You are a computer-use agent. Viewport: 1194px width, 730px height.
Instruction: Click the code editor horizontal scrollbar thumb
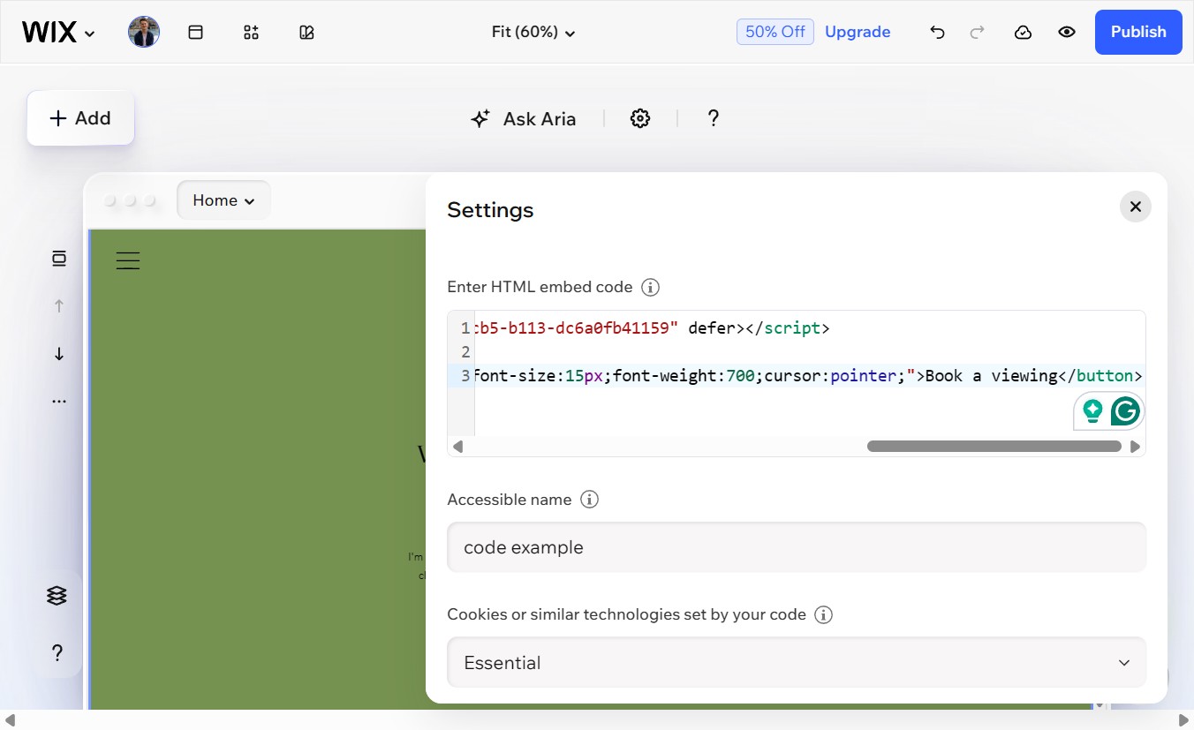click(994, 447)
